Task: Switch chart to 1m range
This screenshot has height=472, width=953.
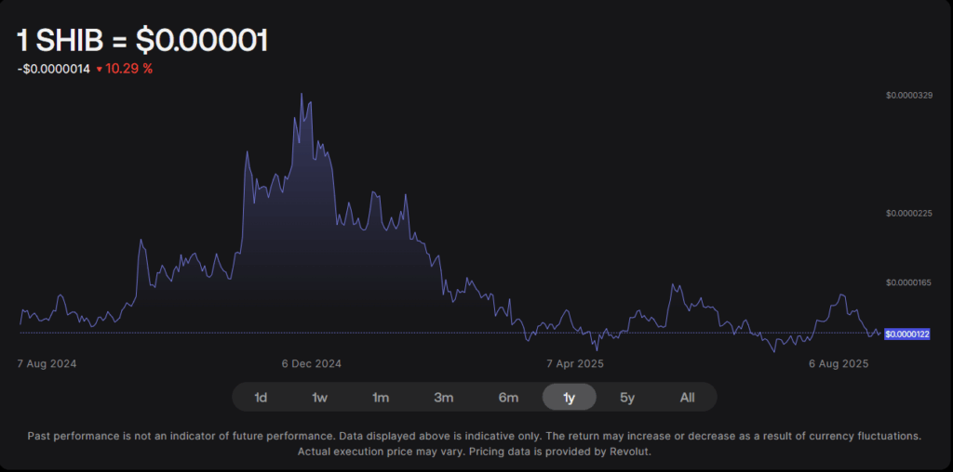Action: pyautogui.click(x=381, y=398)
